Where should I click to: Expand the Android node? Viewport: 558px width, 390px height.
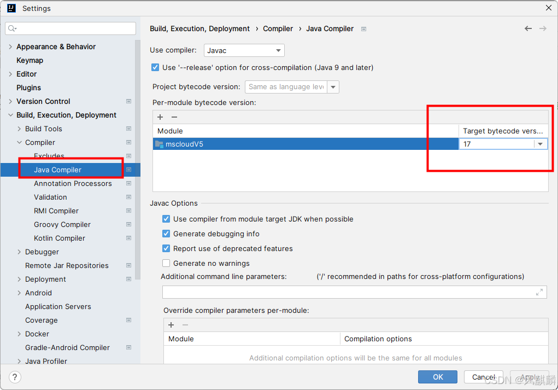click(x=19, y=293)
